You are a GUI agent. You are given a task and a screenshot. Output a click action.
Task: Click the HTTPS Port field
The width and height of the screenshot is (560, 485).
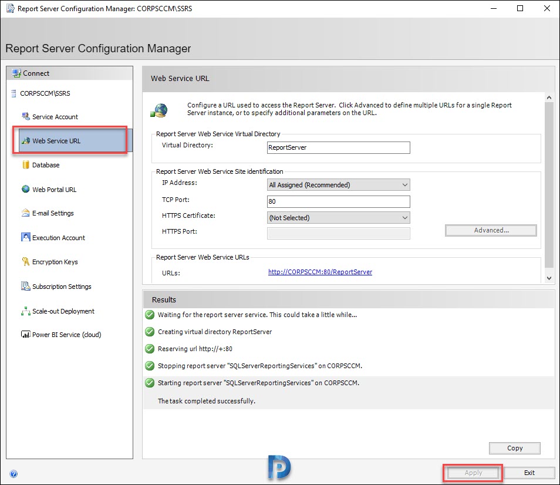point(338,233)
